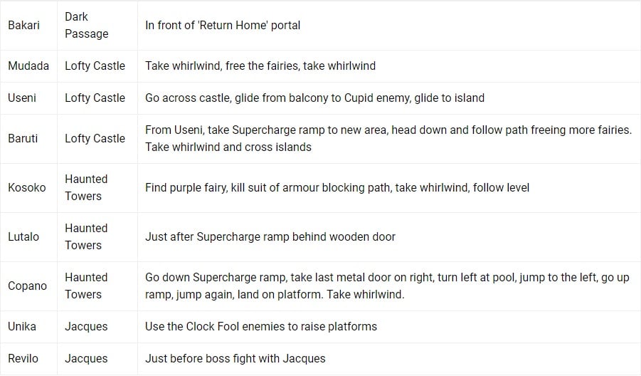
Task: Click the 'behind wooden door' description
Action: (270, 236)
